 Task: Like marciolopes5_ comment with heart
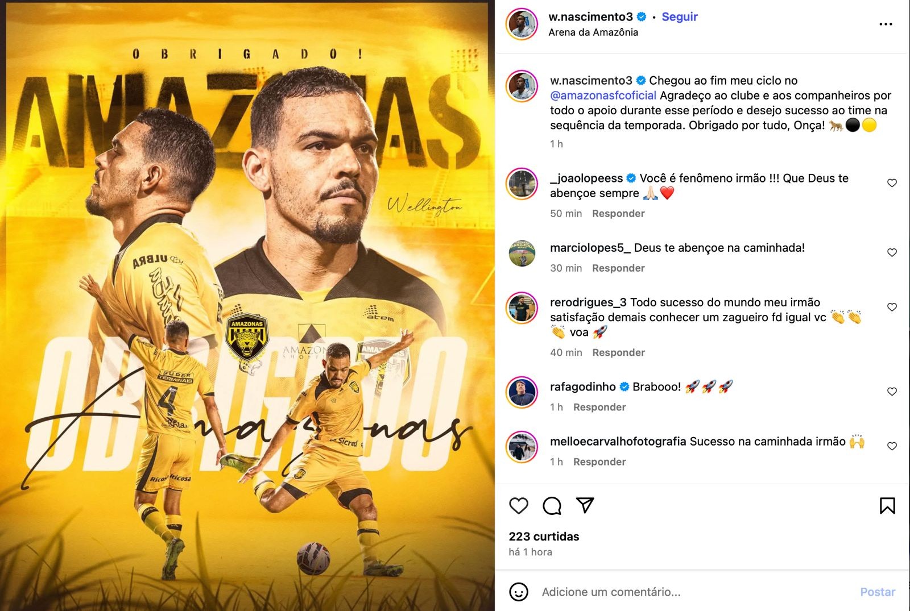(x=892, y=252)
